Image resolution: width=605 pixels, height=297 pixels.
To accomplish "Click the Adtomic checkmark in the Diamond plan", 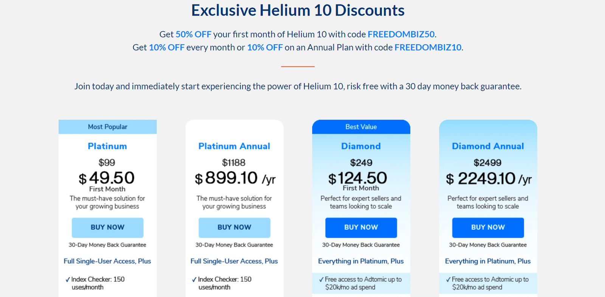I will click(x=321, y=280).
